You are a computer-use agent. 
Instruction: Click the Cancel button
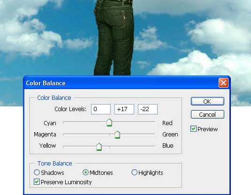(x=207, y=114)
